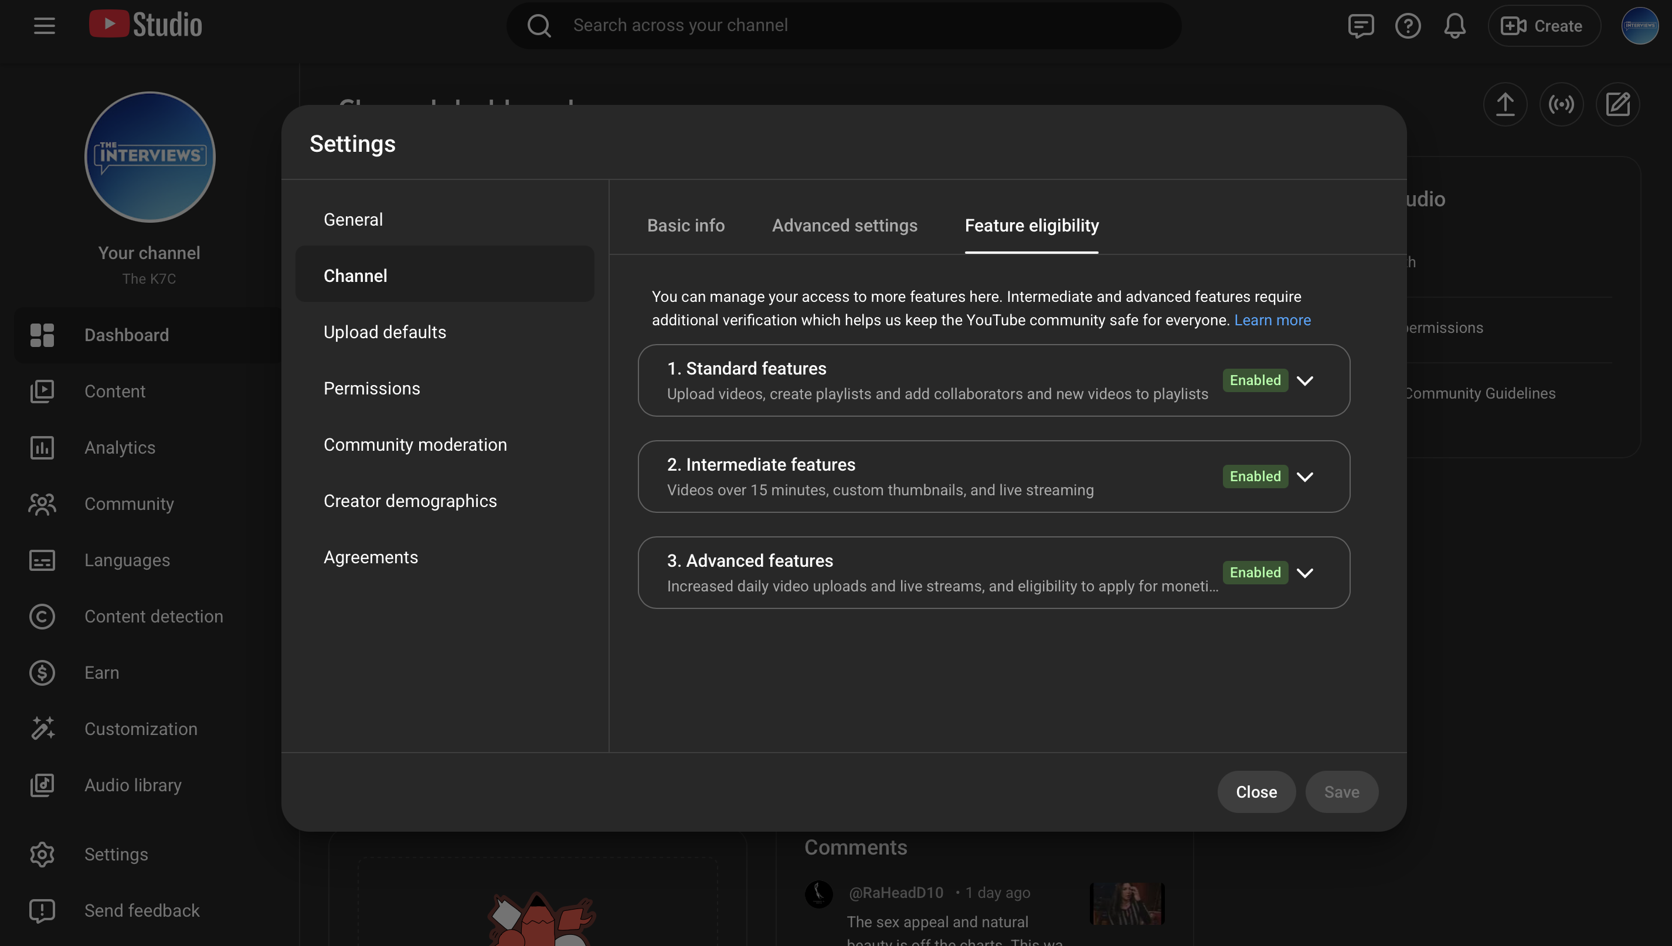Expand the Advanced features chevron
Viewport: 1672px width, 946px height.
pos(1305,573)
